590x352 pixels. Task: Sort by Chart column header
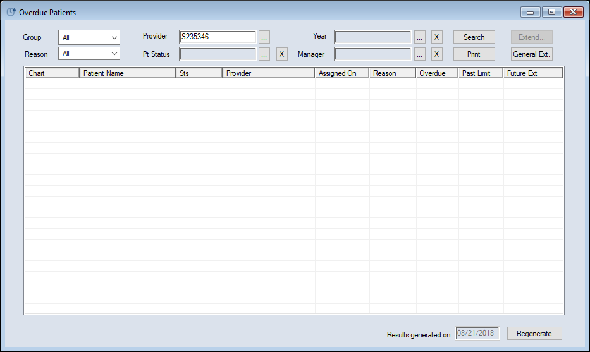52,73
